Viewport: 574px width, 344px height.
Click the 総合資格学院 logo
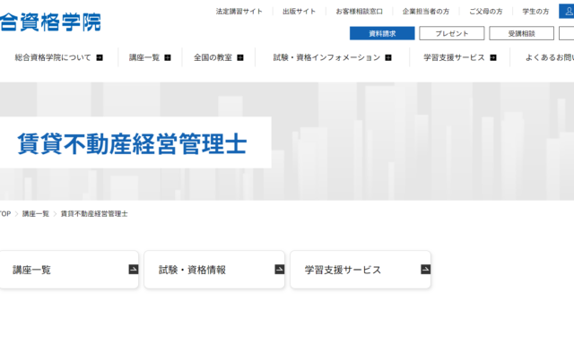click(50, 21)
